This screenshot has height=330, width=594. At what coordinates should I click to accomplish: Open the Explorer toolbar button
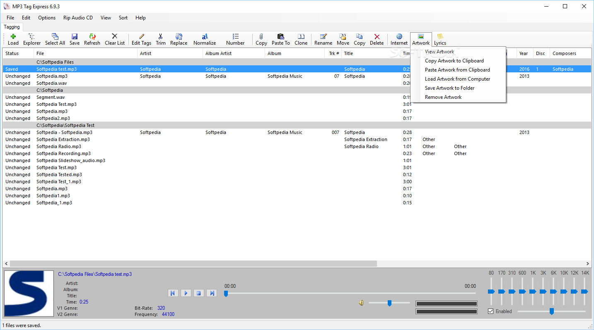pos(32,39)
